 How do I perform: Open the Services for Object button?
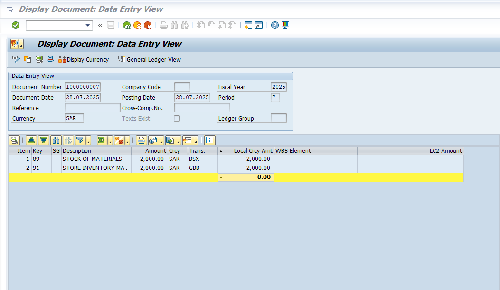(17, 44)
